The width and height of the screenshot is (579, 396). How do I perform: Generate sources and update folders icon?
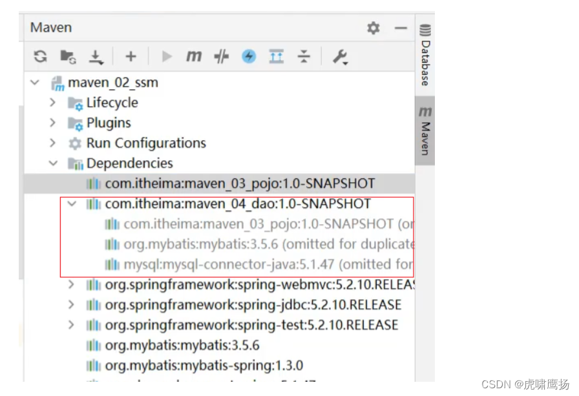68,57
